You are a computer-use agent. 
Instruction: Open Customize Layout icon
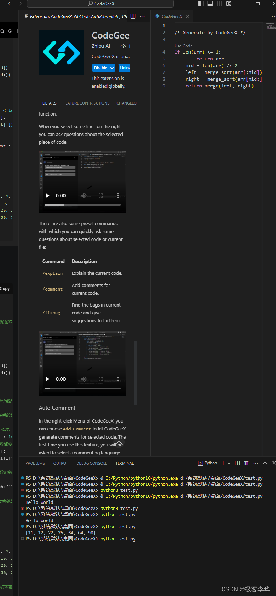pos(229,4)
